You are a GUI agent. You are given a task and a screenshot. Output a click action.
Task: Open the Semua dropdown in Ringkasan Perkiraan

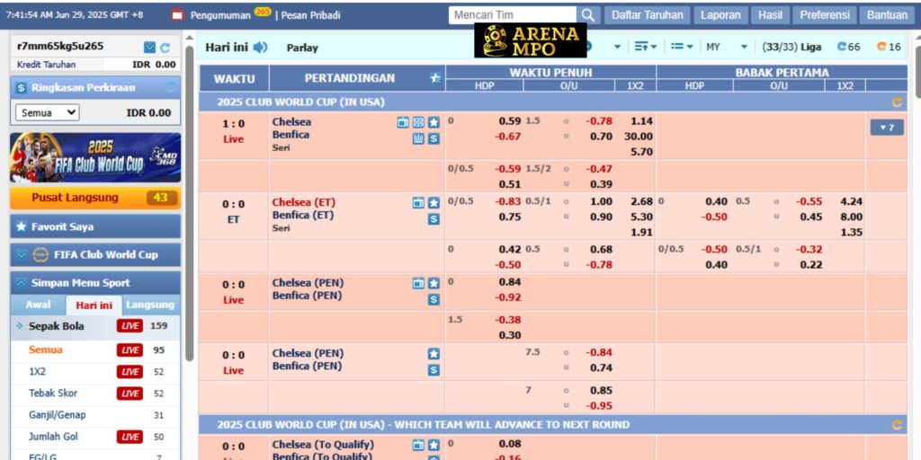tap(48, 112)
